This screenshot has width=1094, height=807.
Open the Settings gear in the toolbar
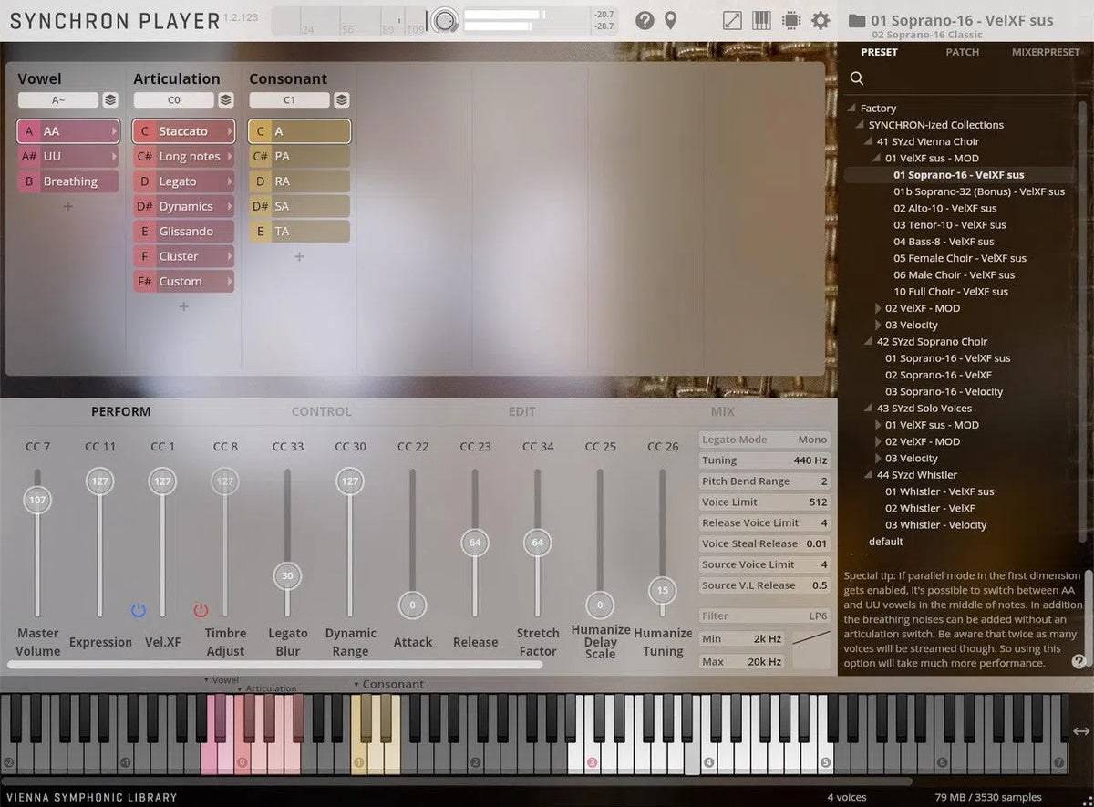(820, 20)
